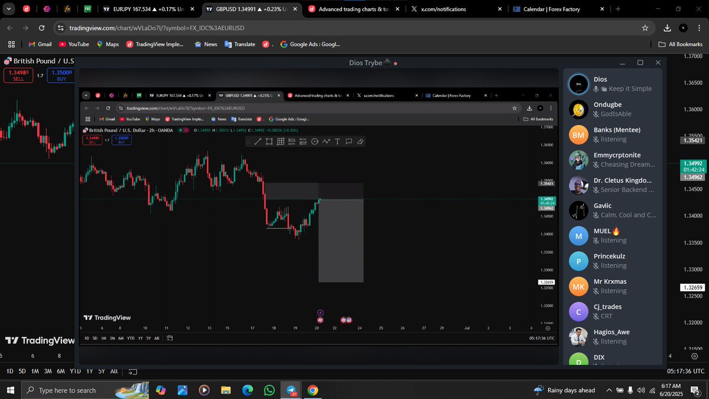Open the Maps bookmark

point(108,44)
